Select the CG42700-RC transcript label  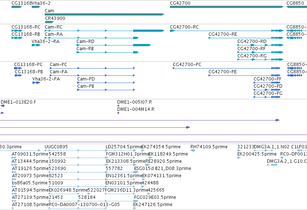pos(184,27)
